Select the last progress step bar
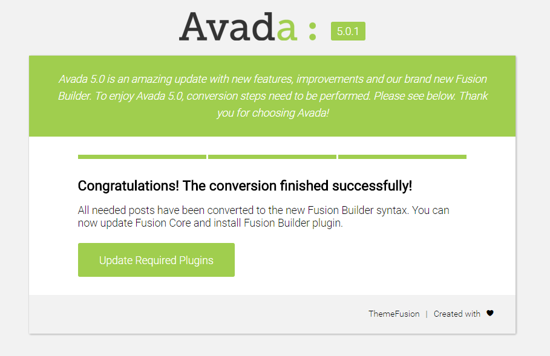This screenshot has width=550, height=356. pyautogui.click(x=402, y=157)
